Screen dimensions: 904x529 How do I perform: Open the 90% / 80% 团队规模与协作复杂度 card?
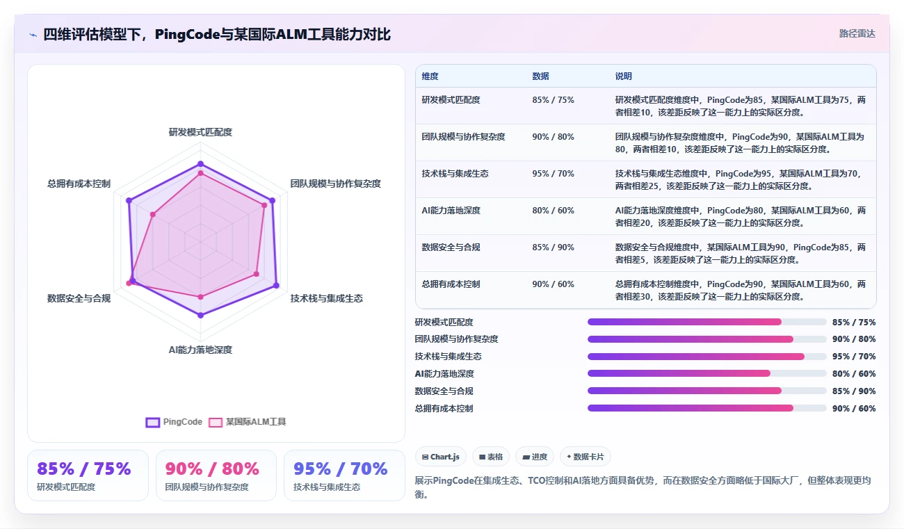(216, 475)
